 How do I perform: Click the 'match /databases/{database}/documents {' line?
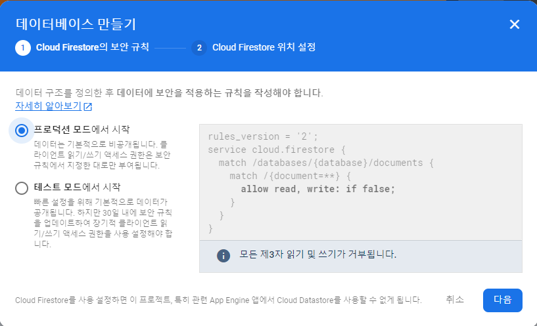click(x=327, y=163)
